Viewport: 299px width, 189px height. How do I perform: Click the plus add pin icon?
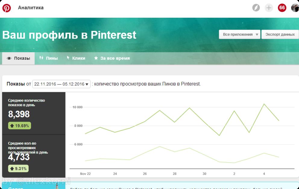pos(269,8)
